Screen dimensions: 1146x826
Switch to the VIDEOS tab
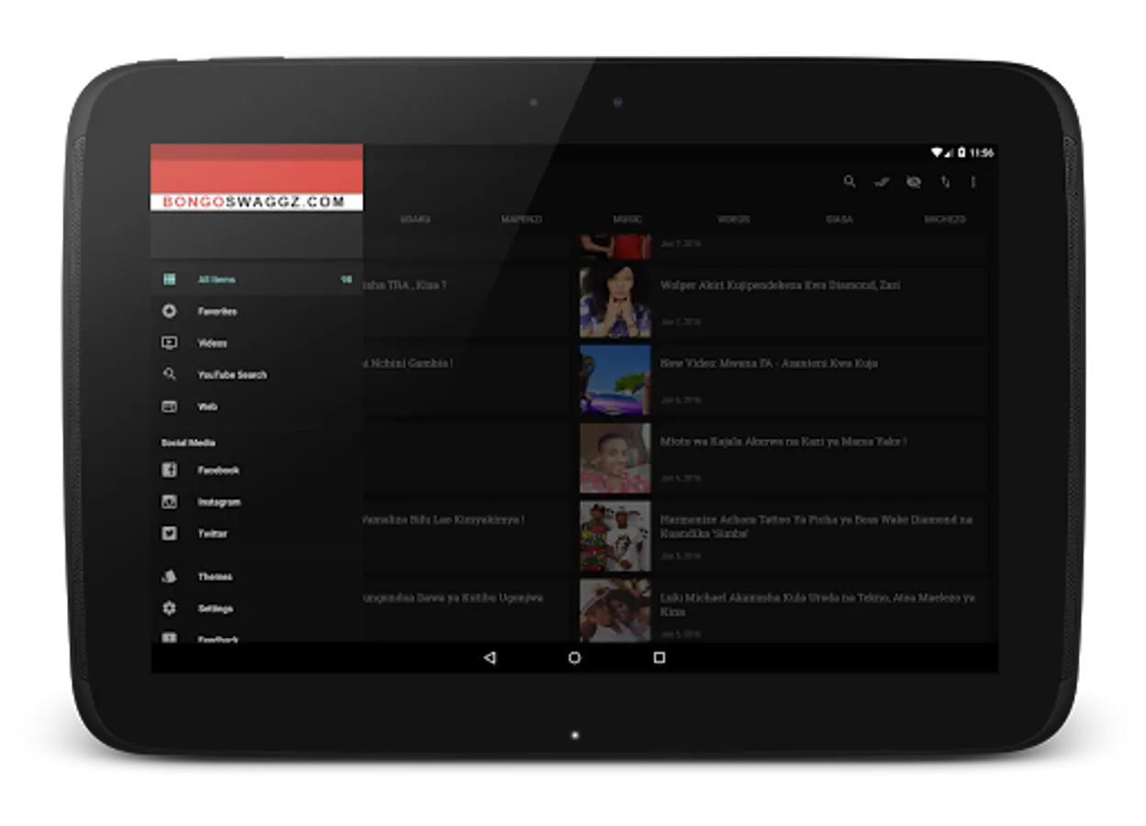[x=733, y=220]
